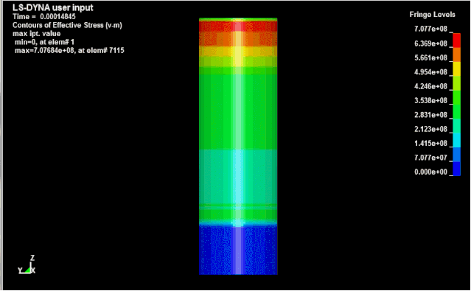Click the 0.000e+00 fringe level label
The width and height of the screenshot is (471, 291).
click(430, 172)
